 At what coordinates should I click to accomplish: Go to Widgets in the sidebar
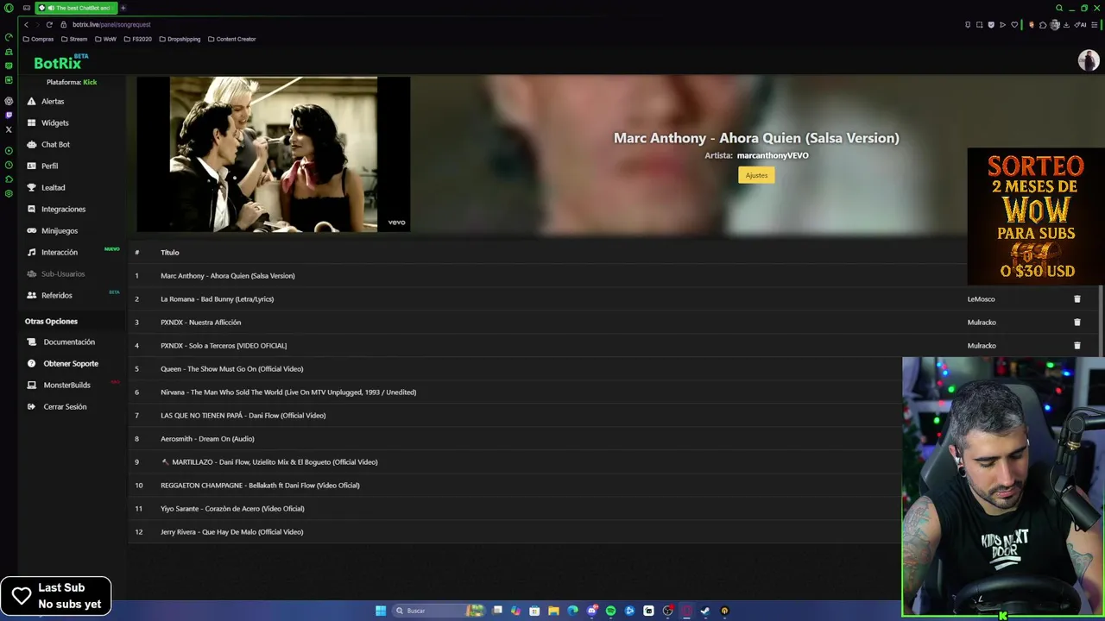click(54, 122)
